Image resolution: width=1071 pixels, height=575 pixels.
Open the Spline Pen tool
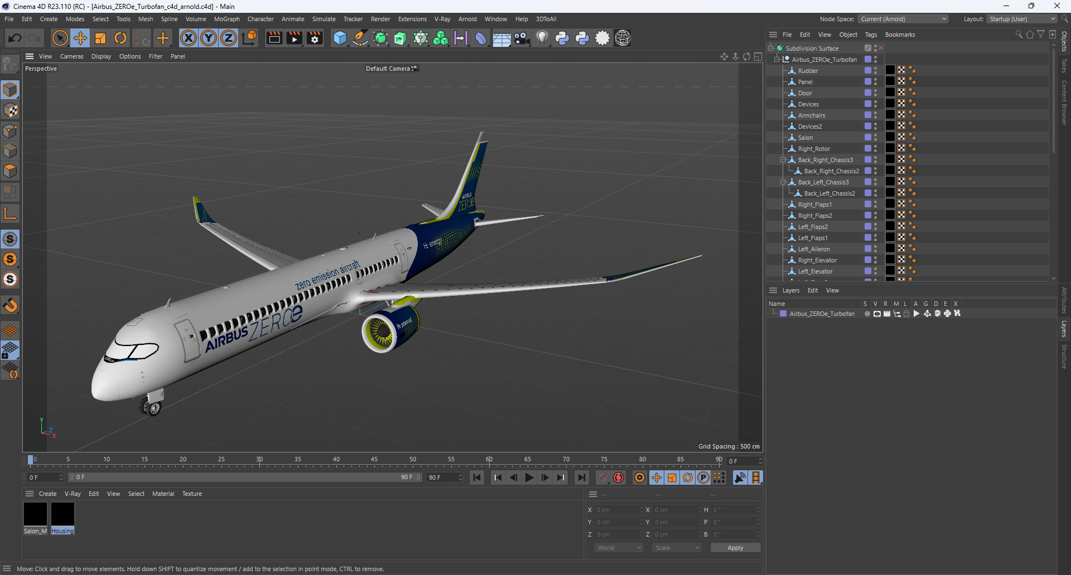click(360, 38)
